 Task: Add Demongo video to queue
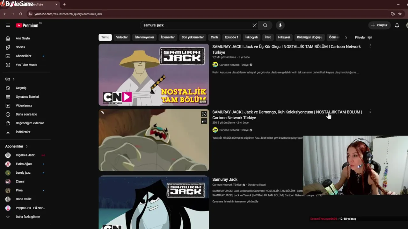pyautogui.click(x=204, y=121)
